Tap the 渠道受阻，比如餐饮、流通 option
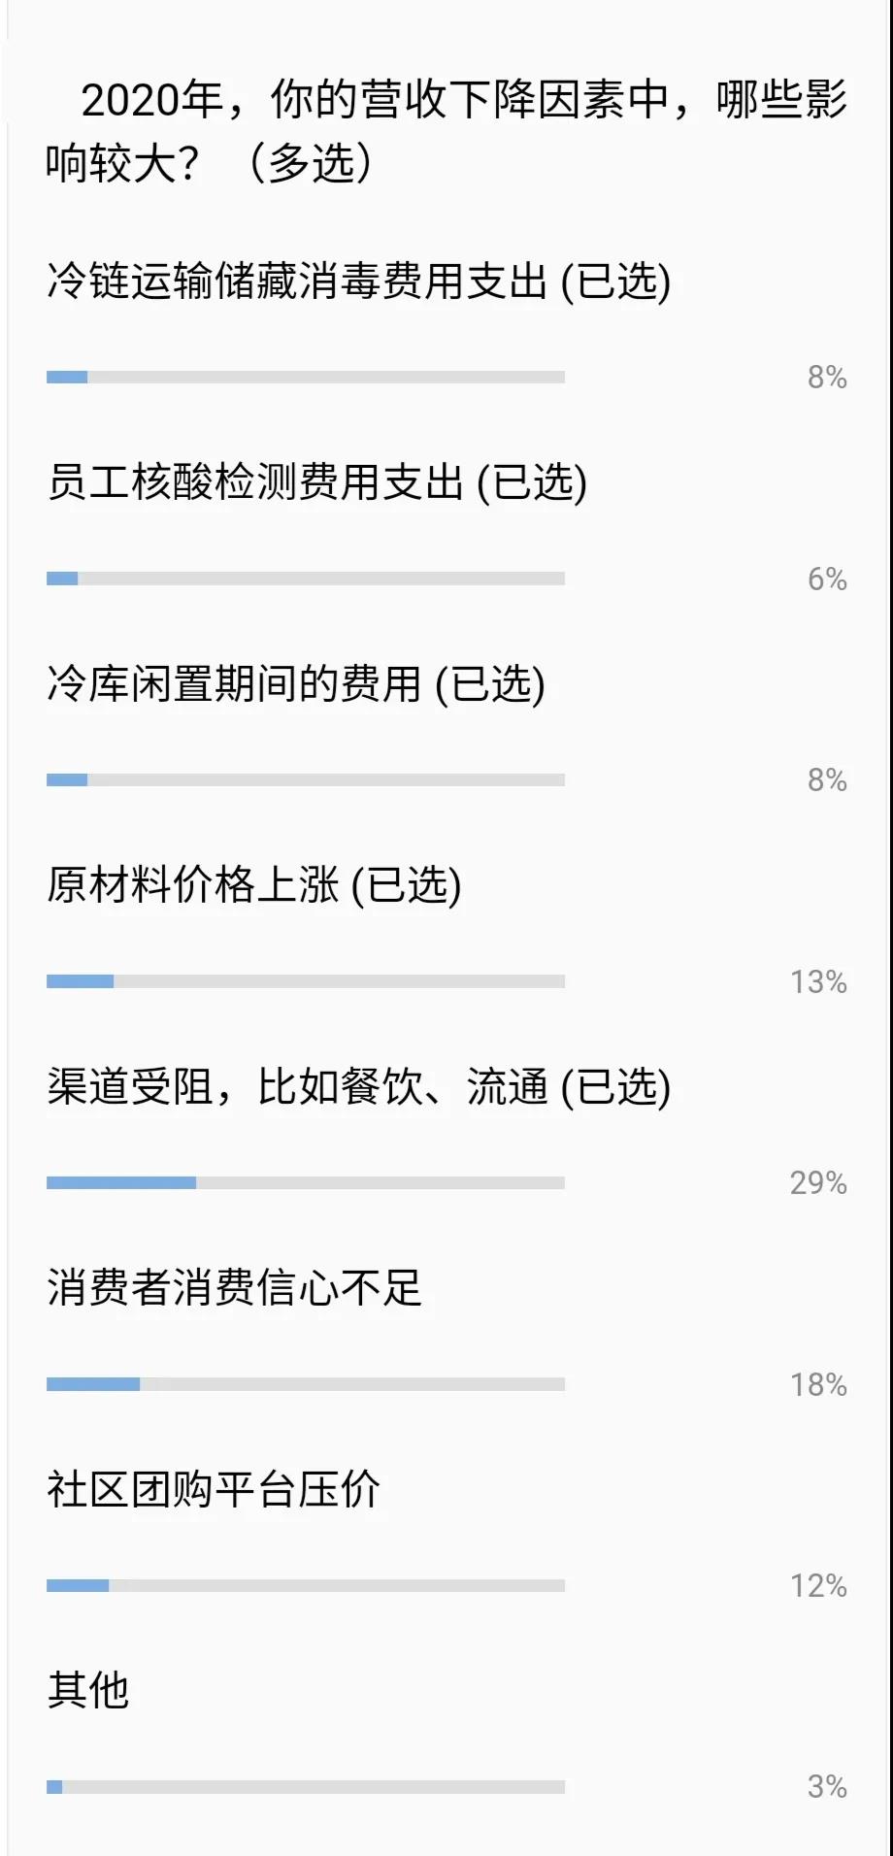The image size is (893, 1856). click(x=358, y=1087)
